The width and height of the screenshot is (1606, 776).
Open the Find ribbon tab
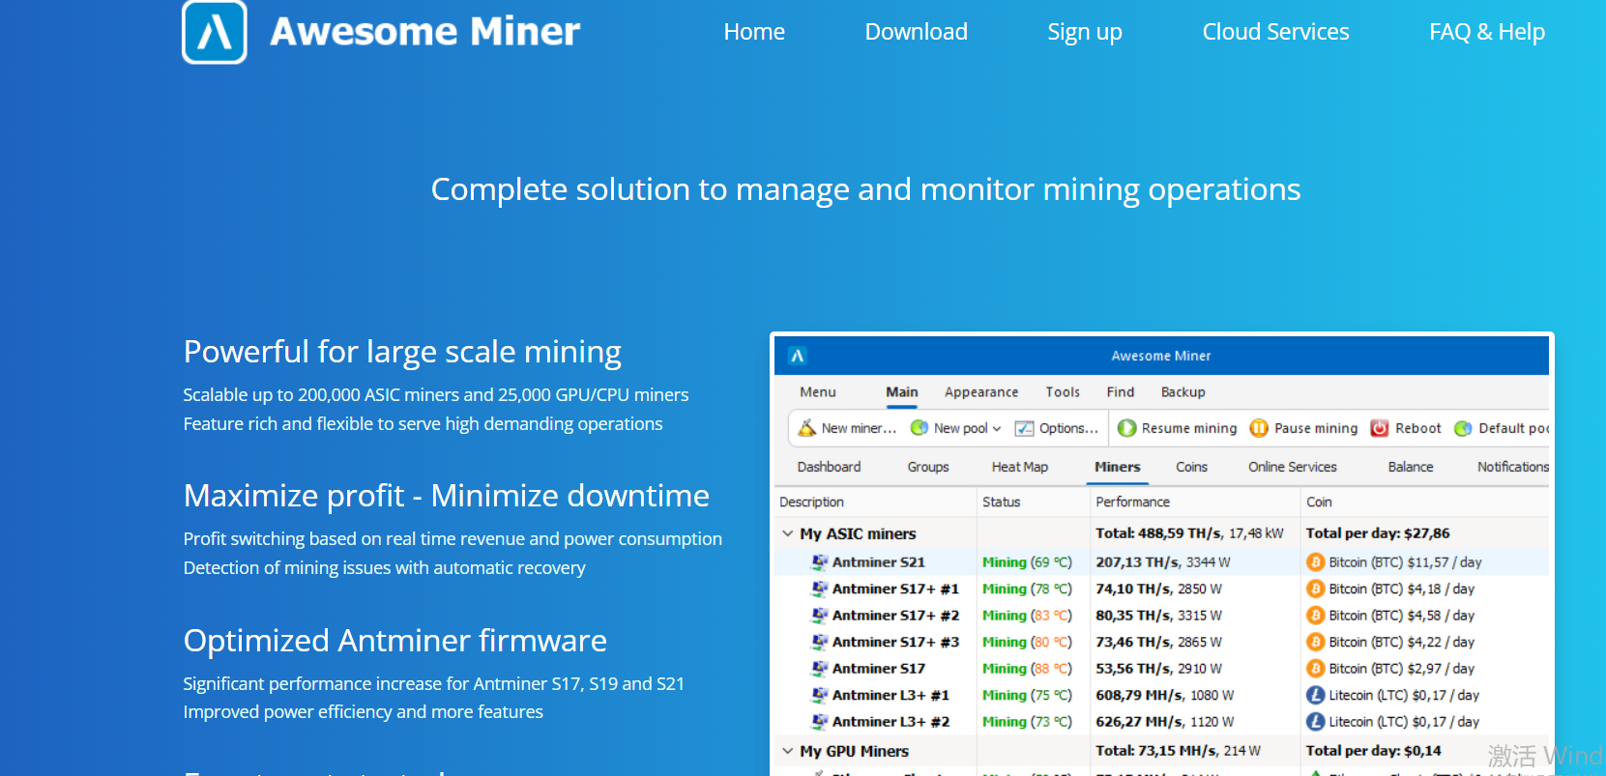pyautogui.click(x=1121, y=392)
